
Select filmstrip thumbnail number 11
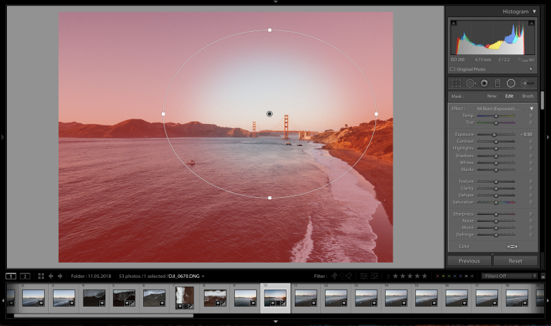pos(306,298)
